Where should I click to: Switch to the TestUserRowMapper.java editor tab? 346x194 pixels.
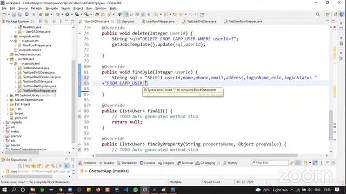click(x=243, y=22)
